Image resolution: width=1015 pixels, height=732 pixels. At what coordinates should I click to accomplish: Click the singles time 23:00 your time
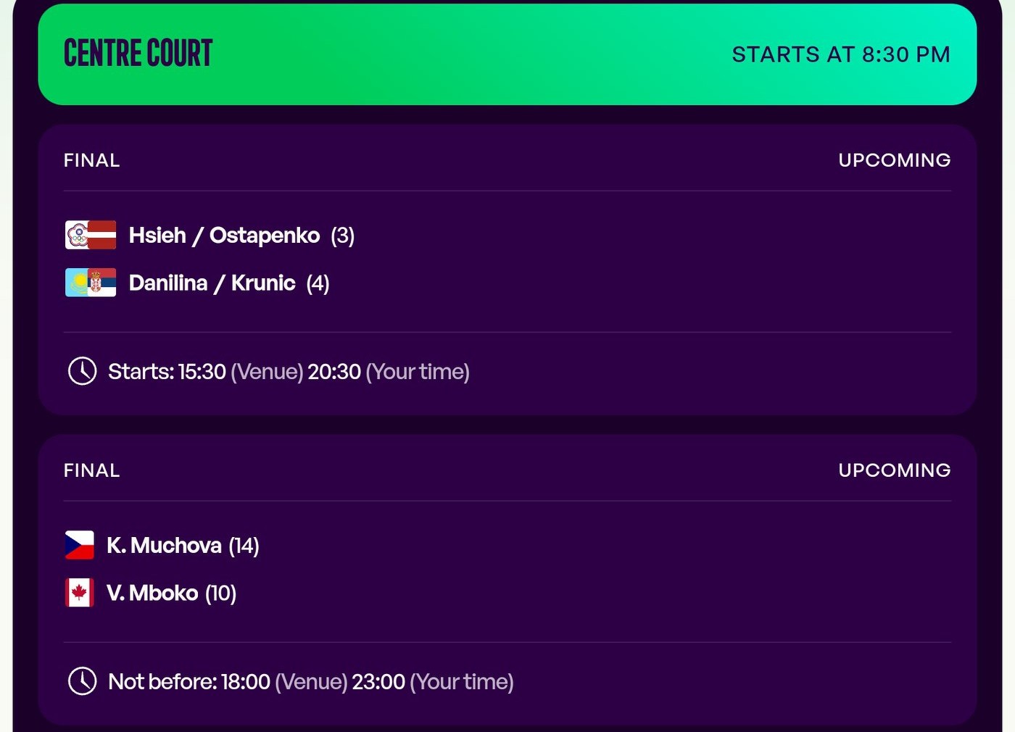[378, 682]
